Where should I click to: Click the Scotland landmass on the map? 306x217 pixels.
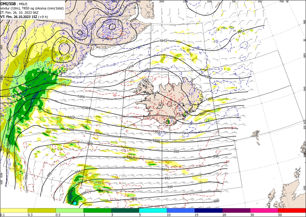289,193
